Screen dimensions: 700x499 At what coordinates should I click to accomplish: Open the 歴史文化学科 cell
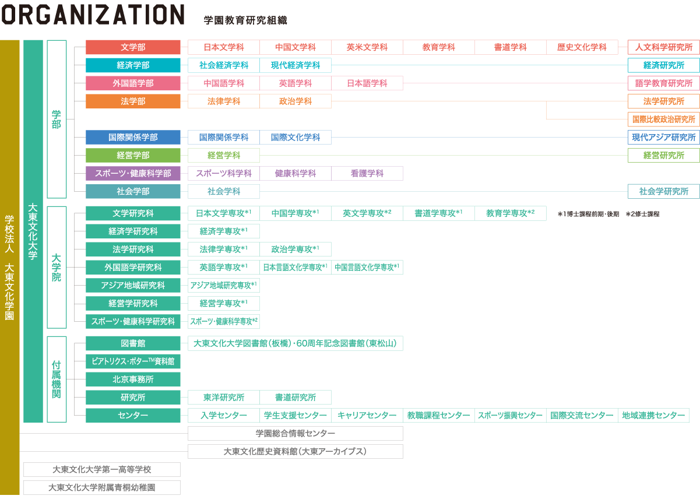(x=582, y=47)
